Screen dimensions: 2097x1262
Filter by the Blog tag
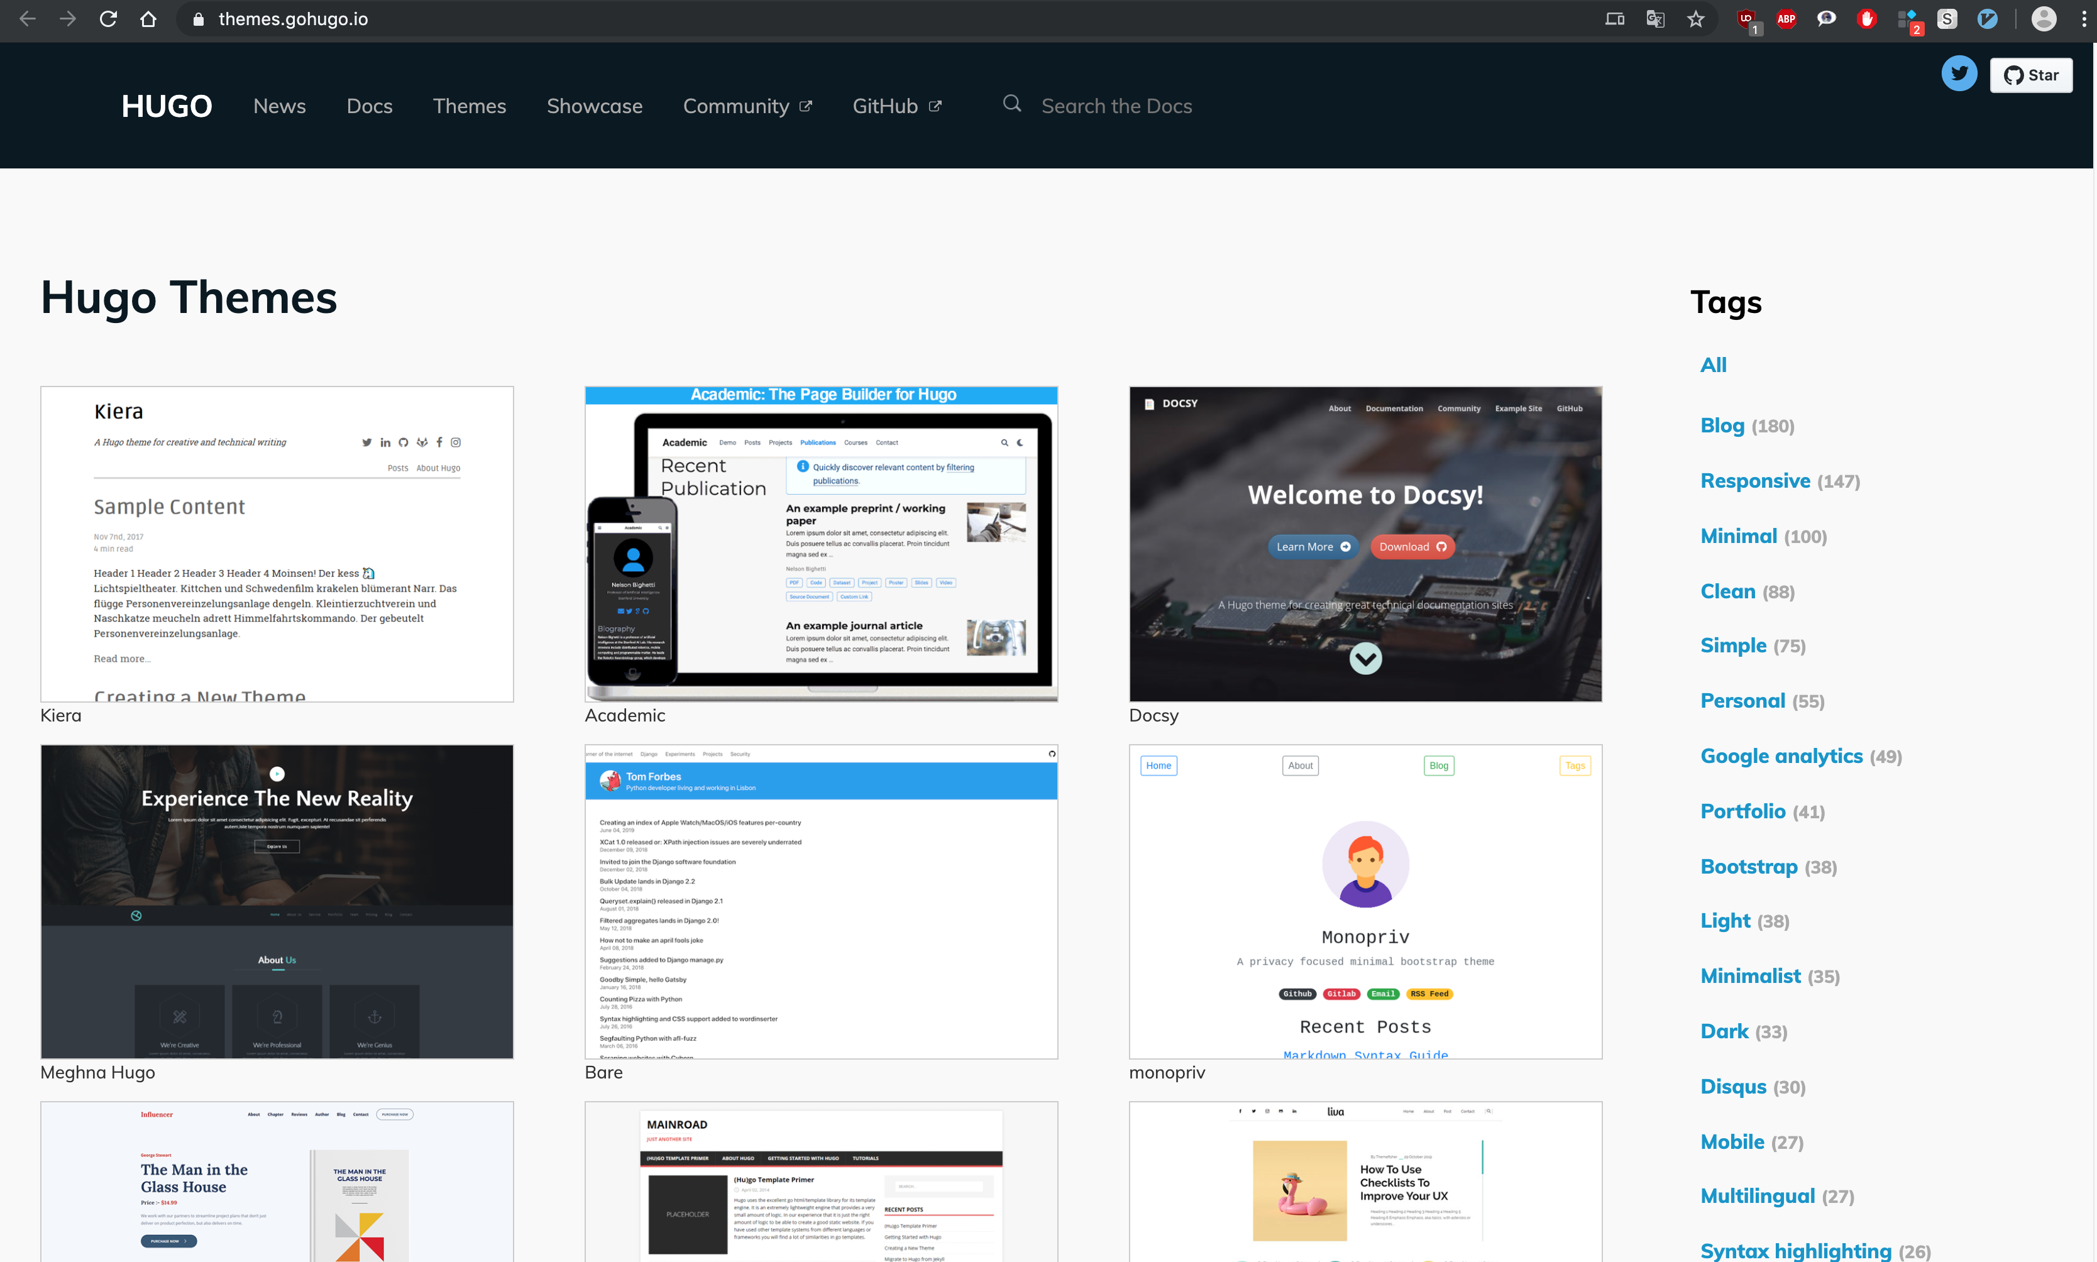pyautogui.click(x=1722, y=425)
